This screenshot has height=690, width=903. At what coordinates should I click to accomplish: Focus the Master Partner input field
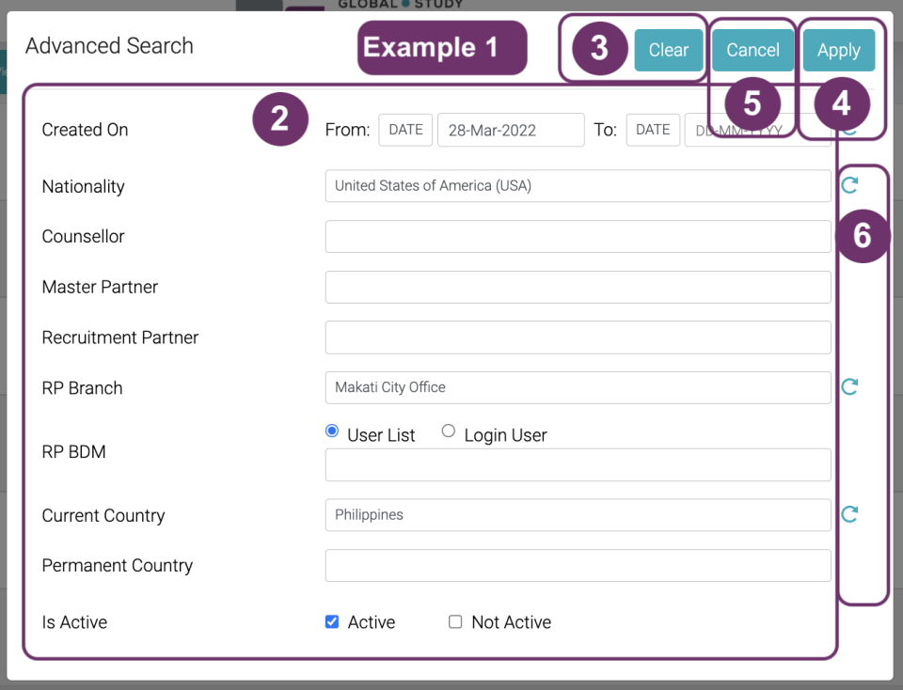[578, 288]
